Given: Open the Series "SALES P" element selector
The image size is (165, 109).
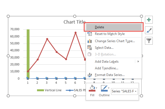Looking at the screenshot, I should coord(124,91).
